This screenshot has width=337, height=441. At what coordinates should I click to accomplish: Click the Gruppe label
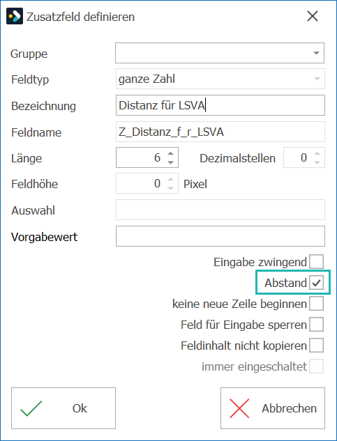pos(29,54)
